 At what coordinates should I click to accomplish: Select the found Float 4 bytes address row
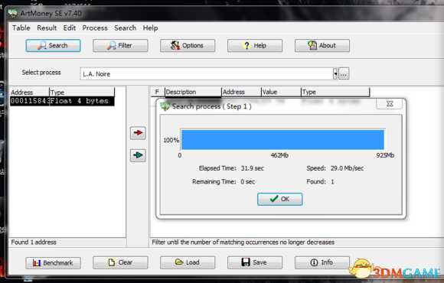coord(62,101)
